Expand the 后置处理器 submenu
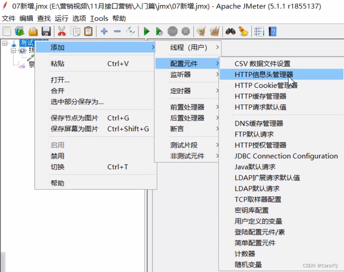 [187, 118]
